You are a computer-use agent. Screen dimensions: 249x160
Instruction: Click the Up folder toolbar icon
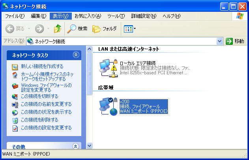click(x=57, y=29)
